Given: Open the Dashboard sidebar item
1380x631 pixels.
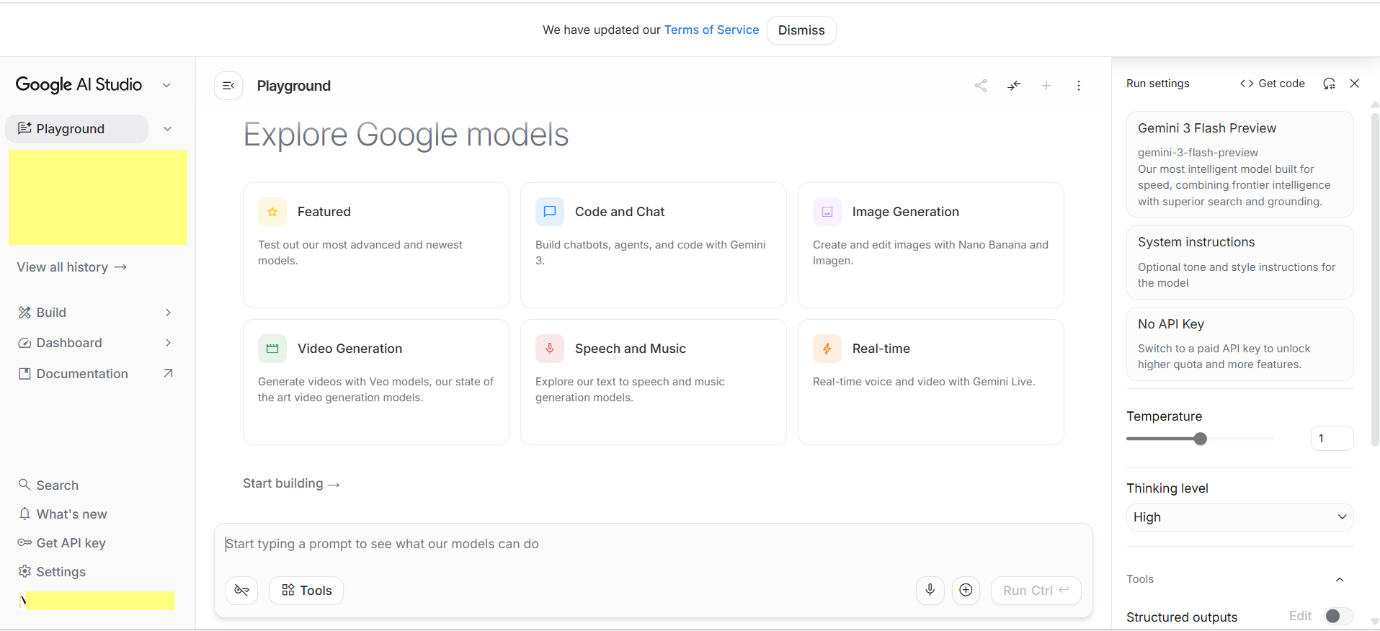Looking at the screenshot, I should coord(69,343).
